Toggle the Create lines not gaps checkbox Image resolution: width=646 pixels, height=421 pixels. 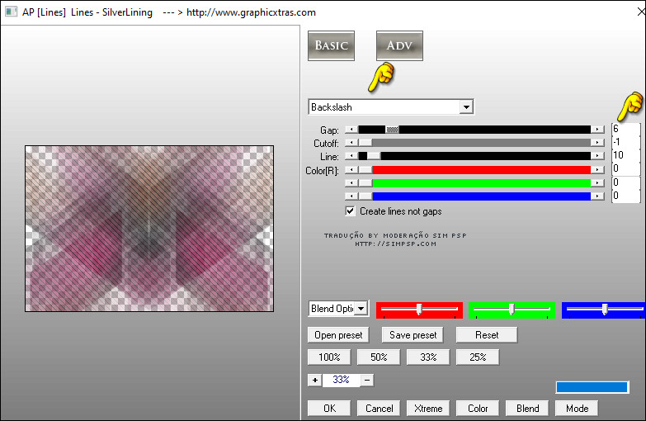click(351, 211)
